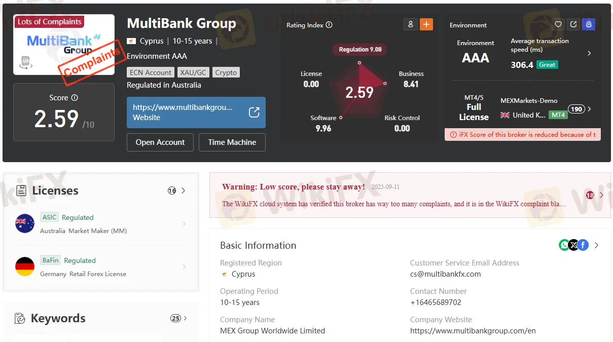Favorite the broker with the heart icon

(x=558, y=24)
